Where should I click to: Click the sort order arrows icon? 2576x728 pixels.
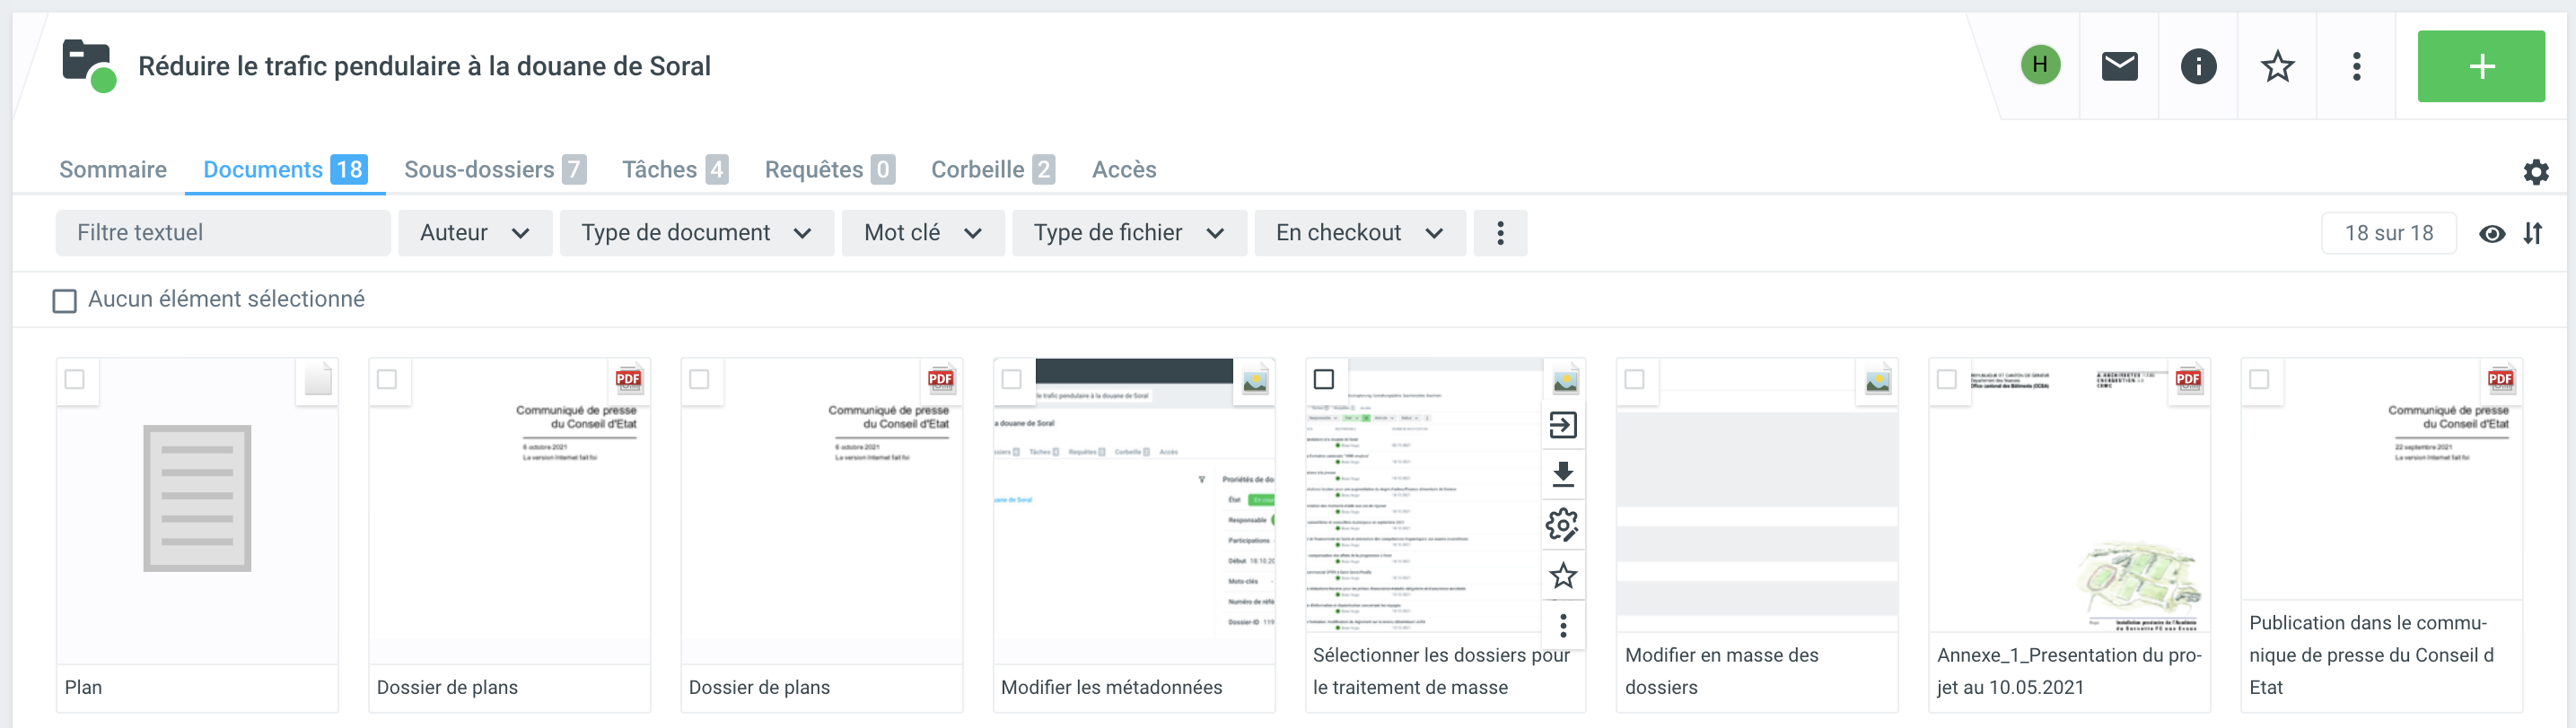(2532, 234)
